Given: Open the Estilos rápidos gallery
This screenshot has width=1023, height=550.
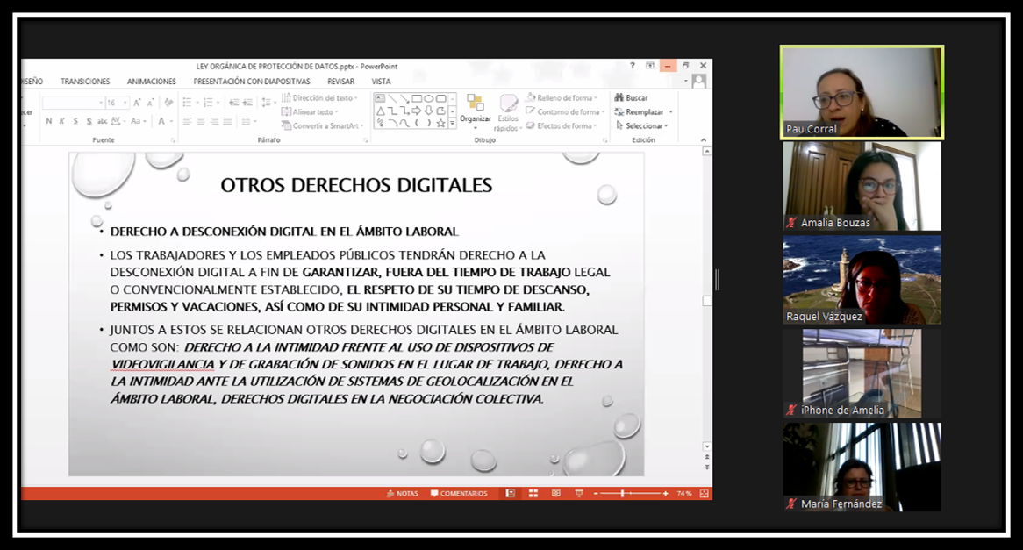Looking at the screenshot, I should [x=508, y=111].
